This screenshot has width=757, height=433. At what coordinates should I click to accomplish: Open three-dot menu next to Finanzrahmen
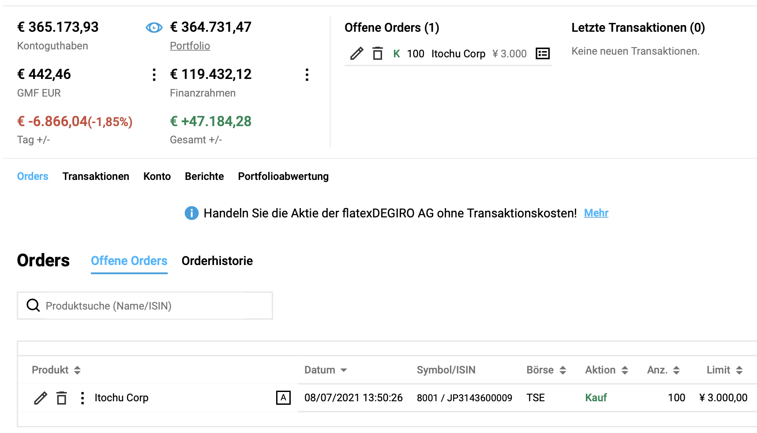click(x=307, y=75)
